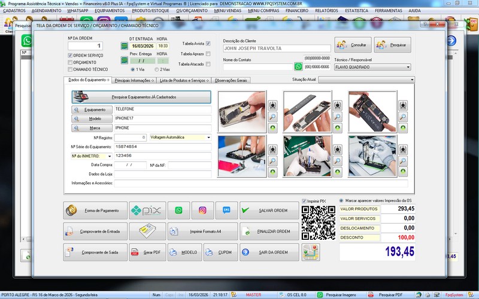The image size is (479, 299).
Task: Expand the Voltagem Automática dropdown
Action: click(x=208, y=137)
